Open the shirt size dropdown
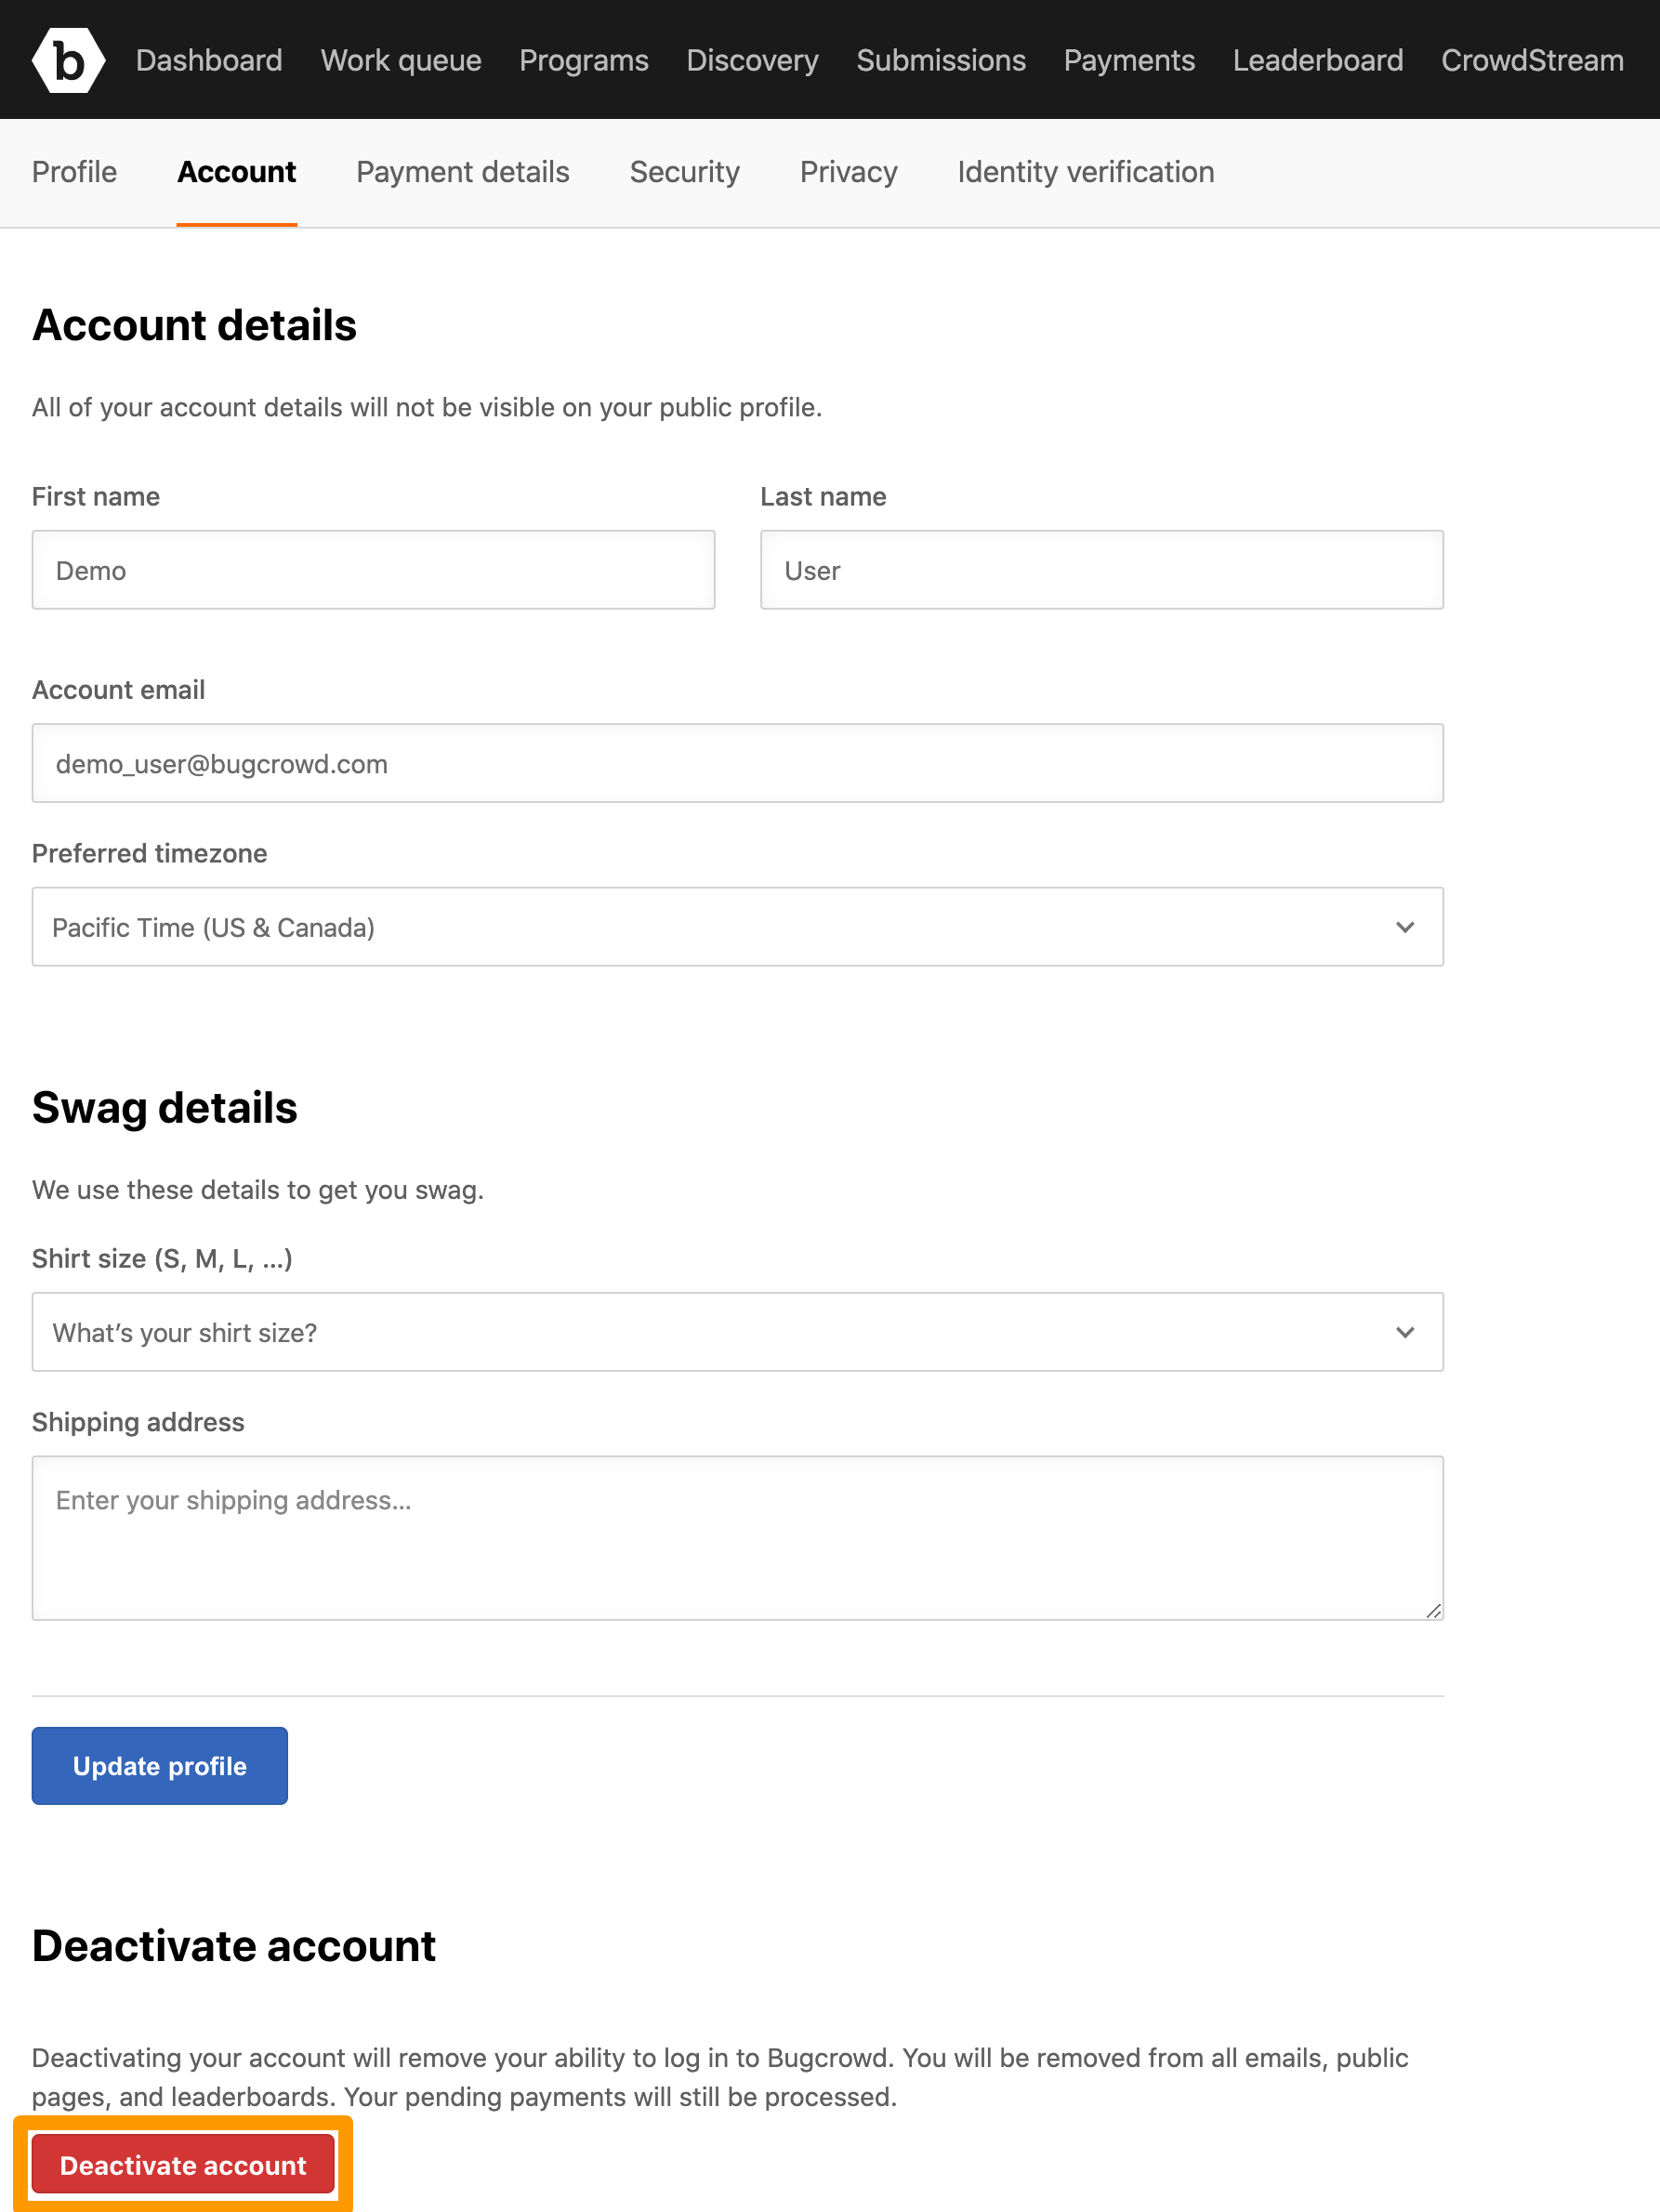 tap(737, 1332)
